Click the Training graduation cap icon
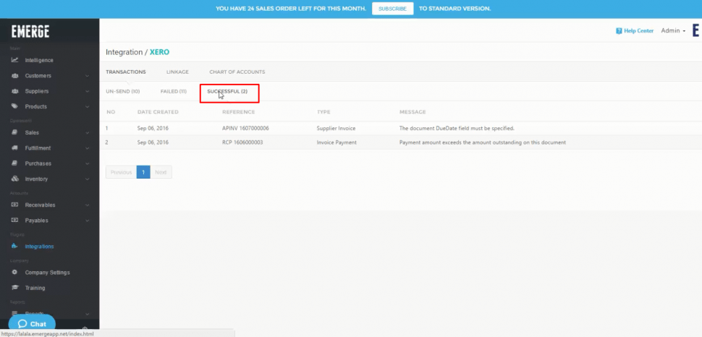 14,288
